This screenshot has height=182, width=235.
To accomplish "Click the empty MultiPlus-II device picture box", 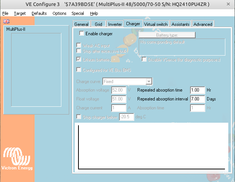I will pyautogui.click(x=36, y=70).
